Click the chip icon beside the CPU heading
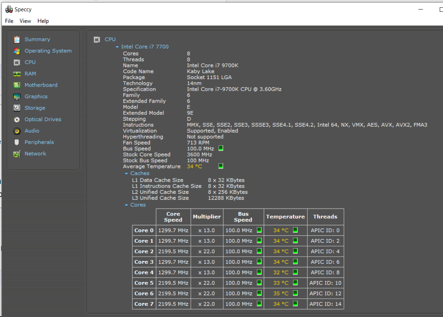The width and height of the screenshot is (443, 317). pyautogui.click(x=97, y=39)
